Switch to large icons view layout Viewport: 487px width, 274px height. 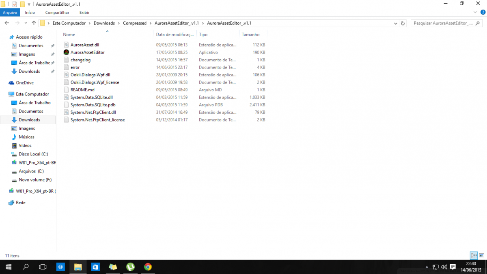pos(481,255)
